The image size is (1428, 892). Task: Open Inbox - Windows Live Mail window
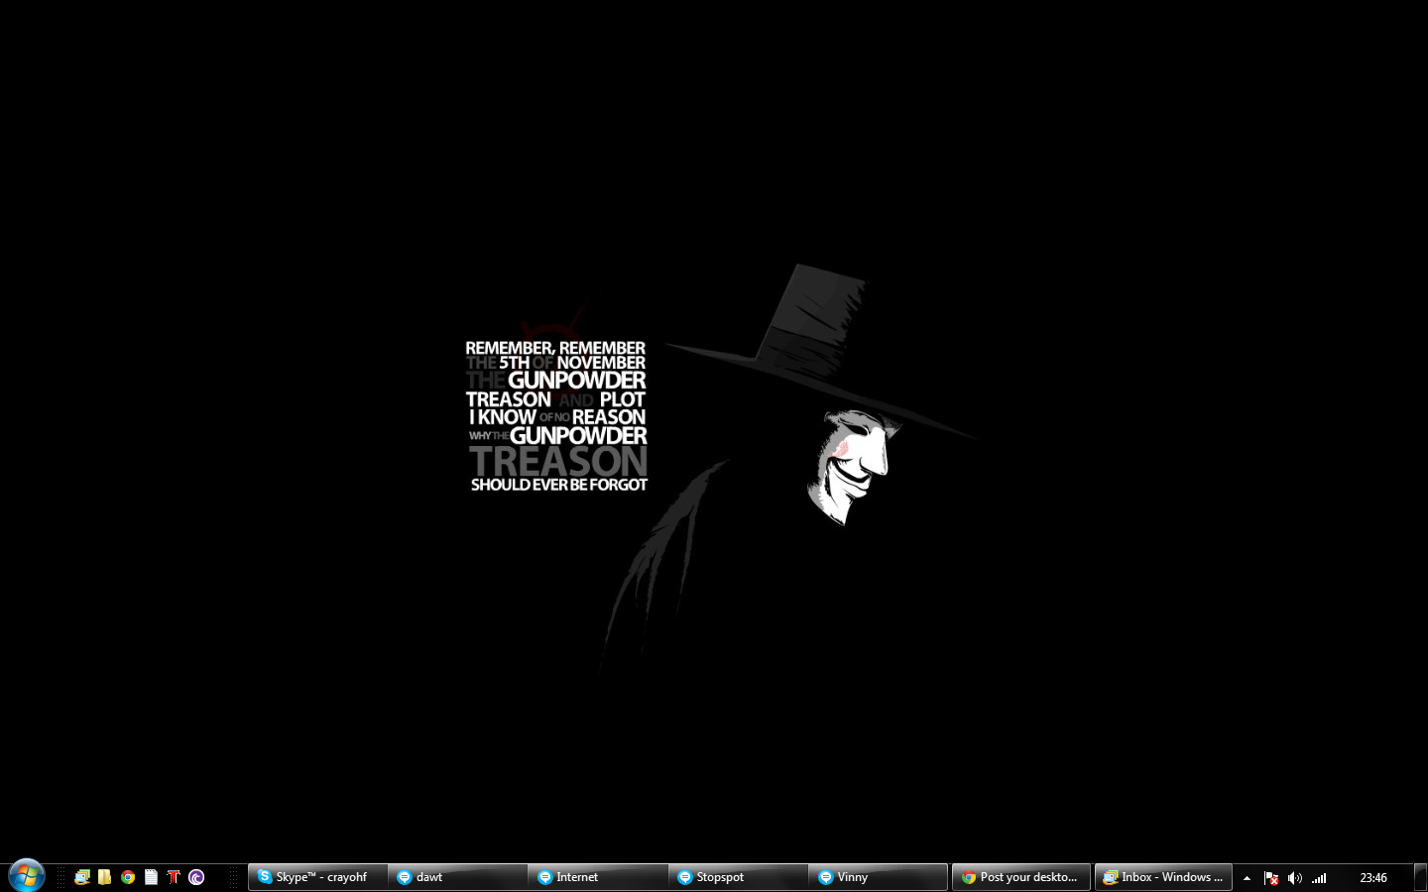click(1163, 877)
